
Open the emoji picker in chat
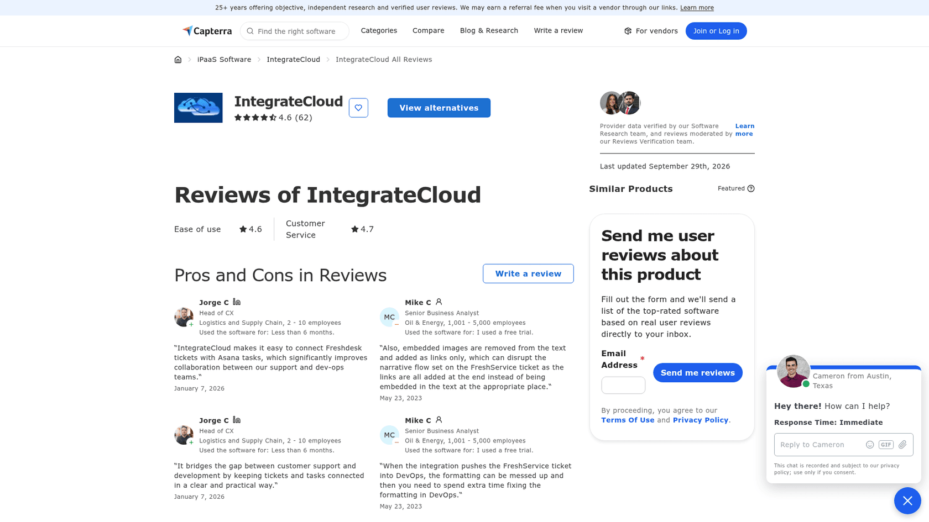click(x=870, y=445)
